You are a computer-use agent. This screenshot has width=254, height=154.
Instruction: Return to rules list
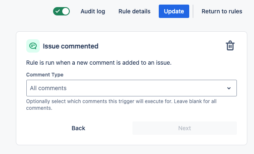(222, 11)
